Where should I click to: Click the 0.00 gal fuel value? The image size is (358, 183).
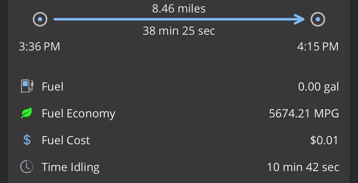[x=318, y=87]
